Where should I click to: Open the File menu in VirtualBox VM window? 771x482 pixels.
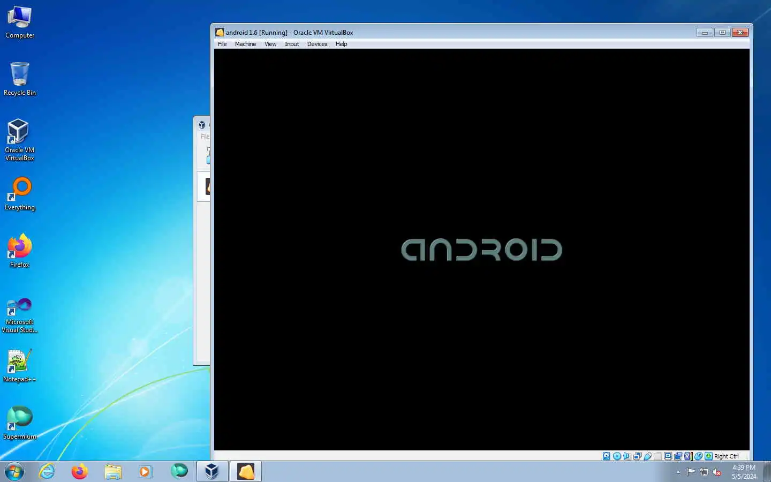click(x=222, y=44)
